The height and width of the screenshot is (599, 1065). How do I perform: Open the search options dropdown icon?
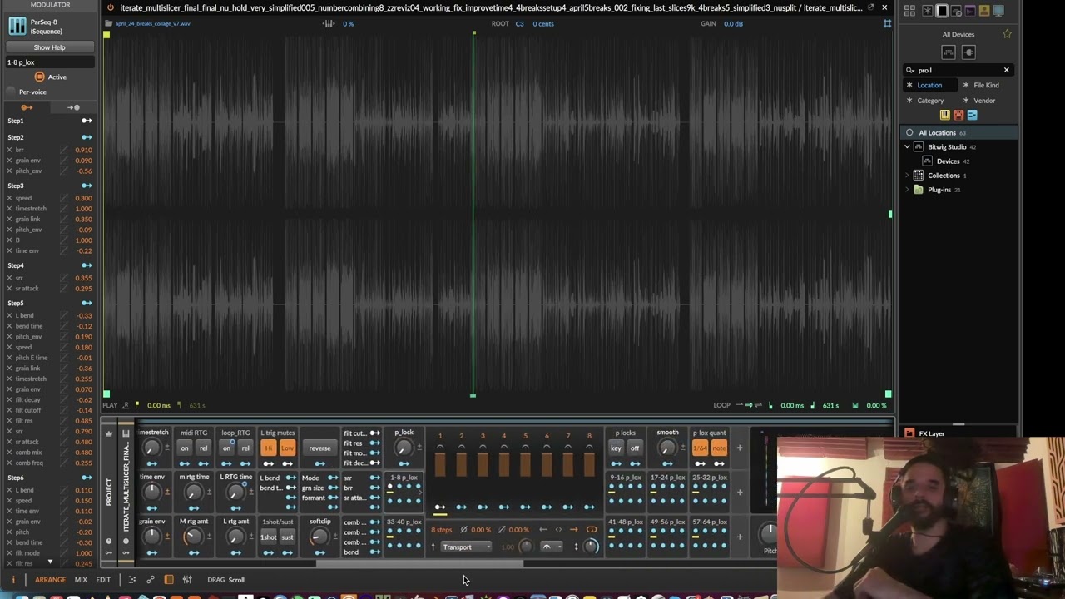pyautogui.click(x=909, y=70)
